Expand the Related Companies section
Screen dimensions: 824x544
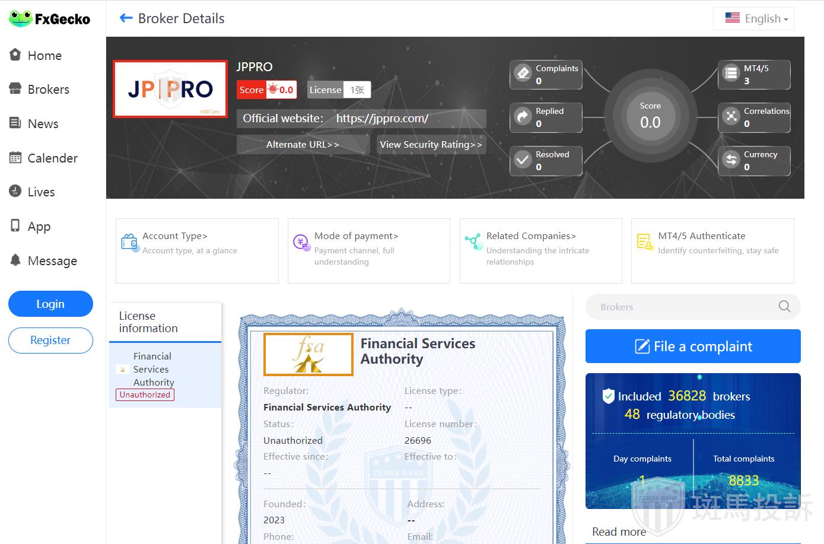pyautogui.click(x=531, y=236)
